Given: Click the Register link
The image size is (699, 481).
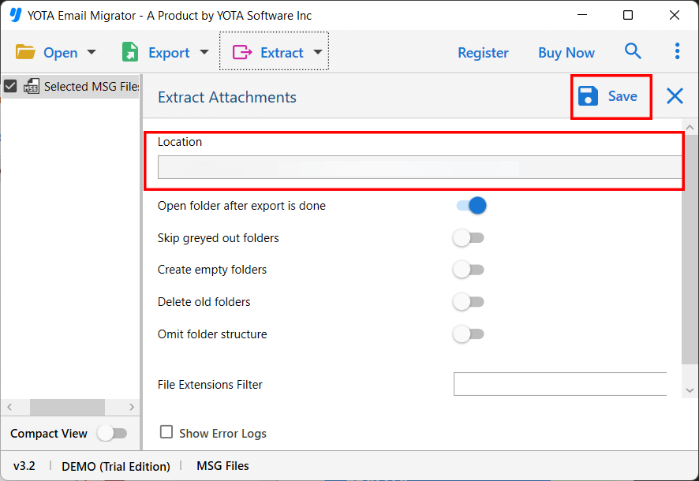Looking at the screenshot, I should pyautogui.click(x=484, y=53).
